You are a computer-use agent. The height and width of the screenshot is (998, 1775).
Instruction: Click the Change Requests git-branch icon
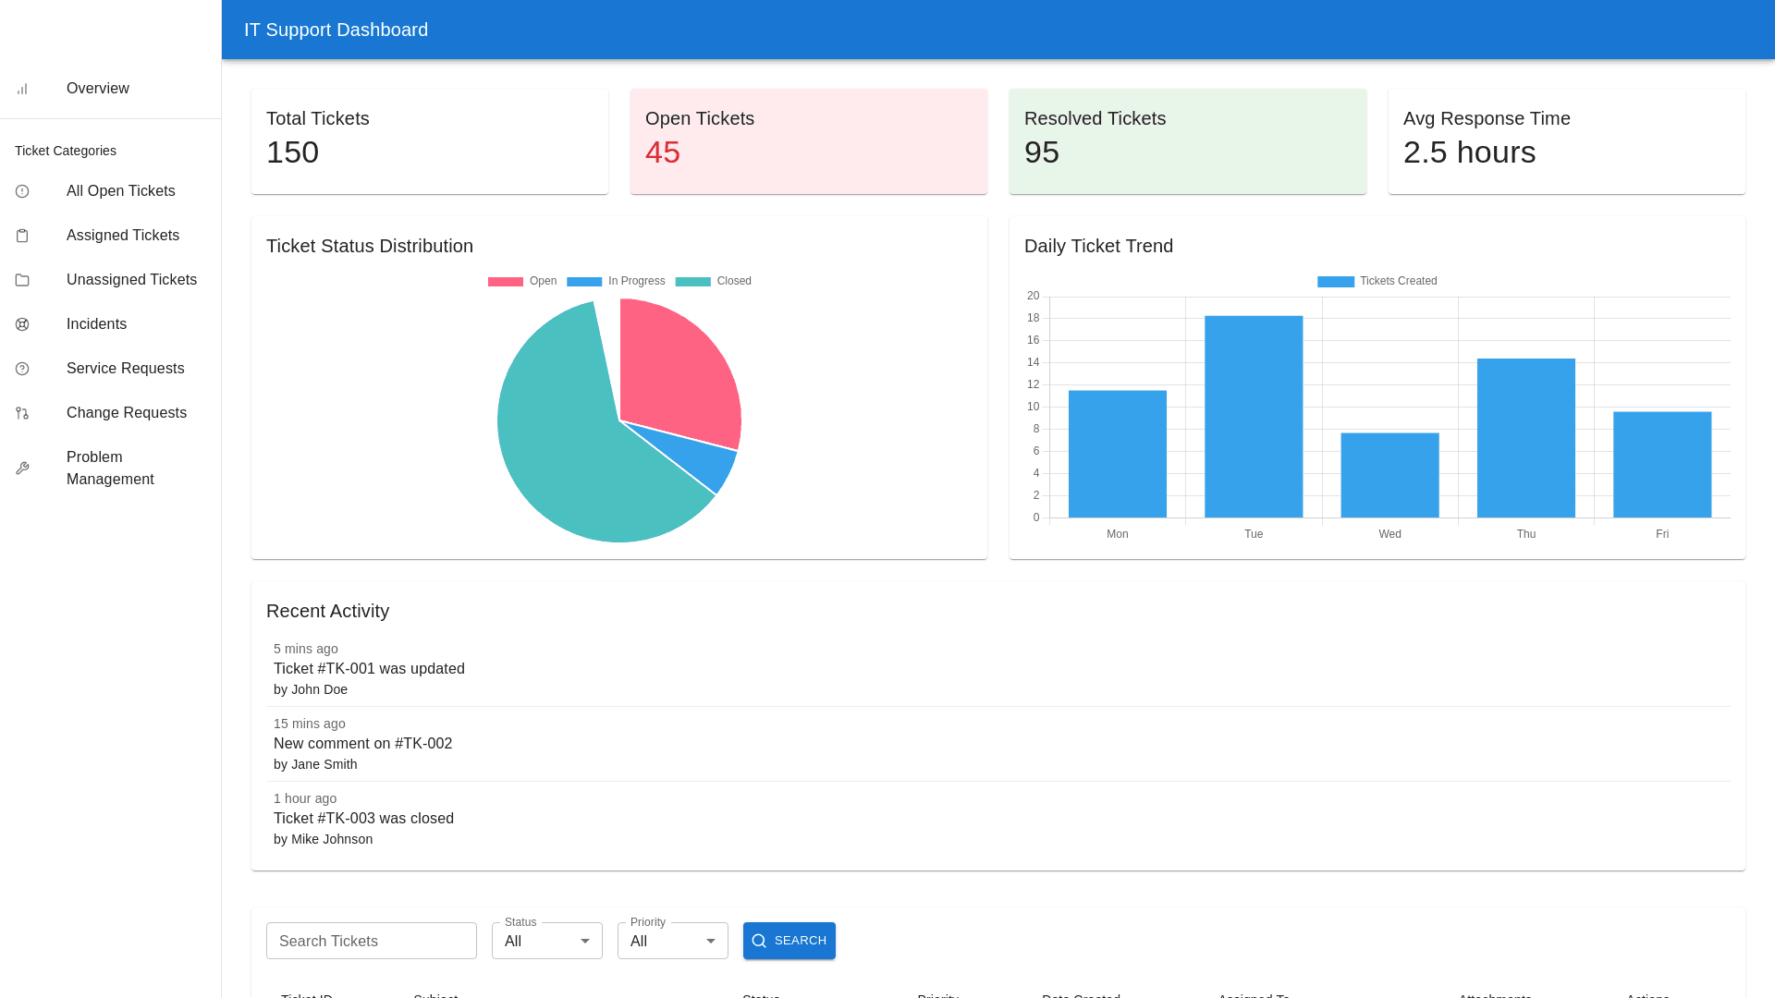click(x=22, y=413)
